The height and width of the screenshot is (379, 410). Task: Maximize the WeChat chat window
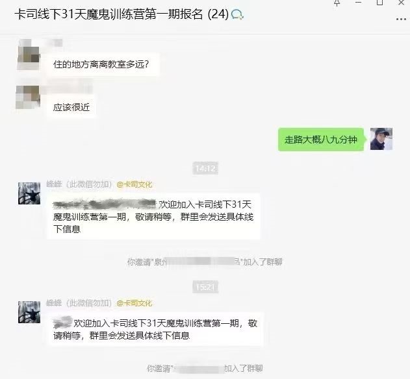[379, 3]
